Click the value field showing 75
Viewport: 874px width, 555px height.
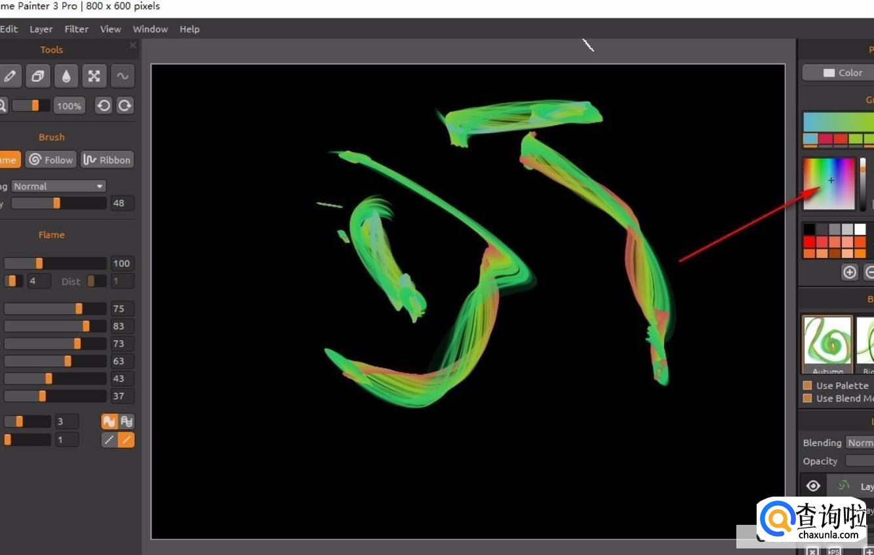(122, 308)
